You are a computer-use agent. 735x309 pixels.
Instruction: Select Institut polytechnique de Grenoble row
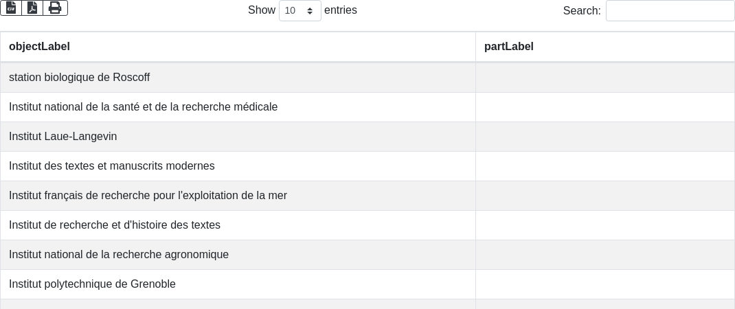pyautogui.click(x=367, y=284)
